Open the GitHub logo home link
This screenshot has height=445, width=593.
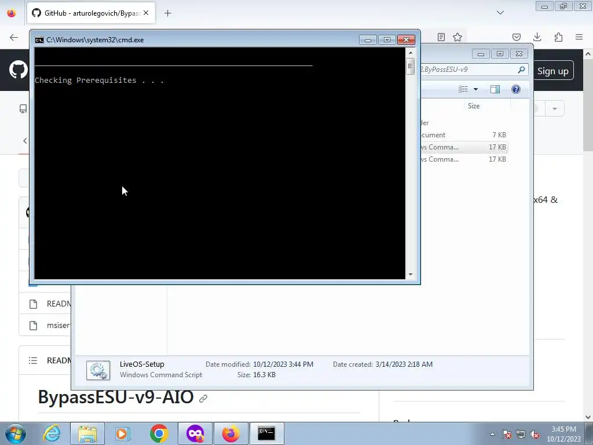point(18,70)
